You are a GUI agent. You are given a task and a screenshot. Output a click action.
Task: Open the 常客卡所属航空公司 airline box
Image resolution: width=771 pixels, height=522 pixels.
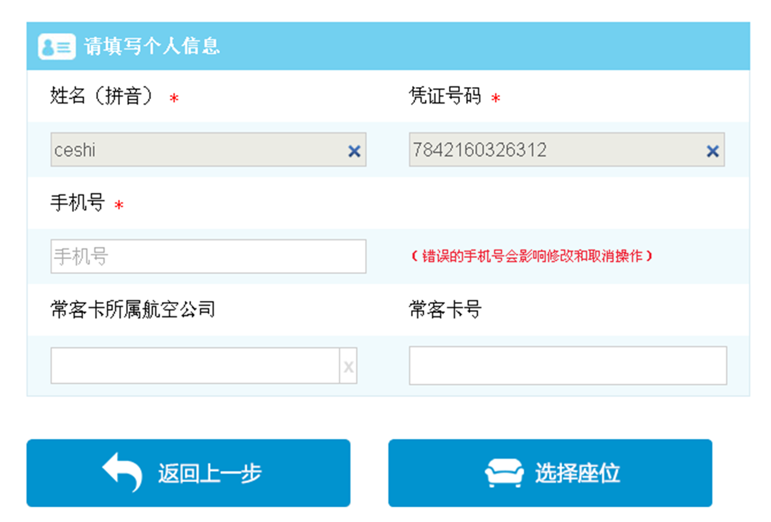(x=195, y=366)
